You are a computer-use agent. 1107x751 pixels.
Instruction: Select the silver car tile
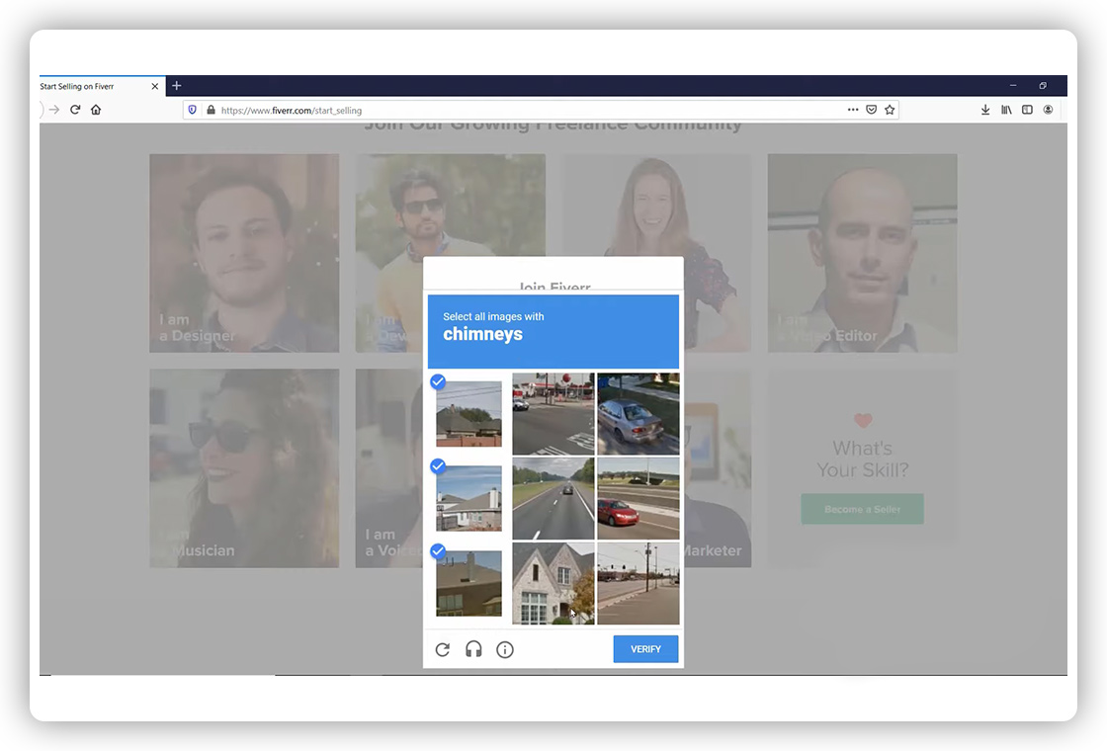(x=639, y=414)
